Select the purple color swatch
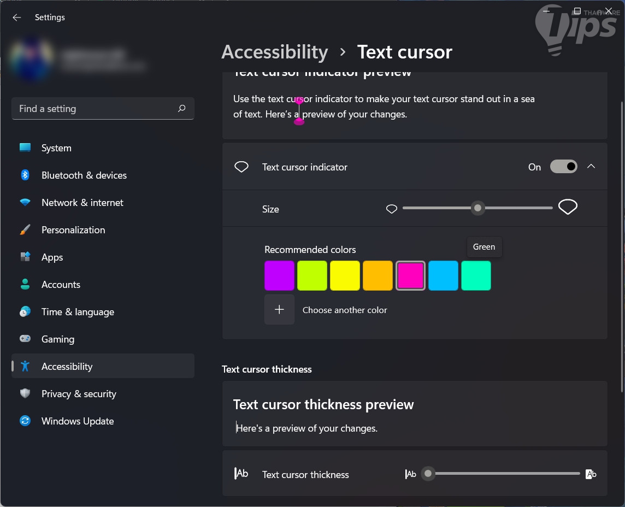 coord(279,275)
